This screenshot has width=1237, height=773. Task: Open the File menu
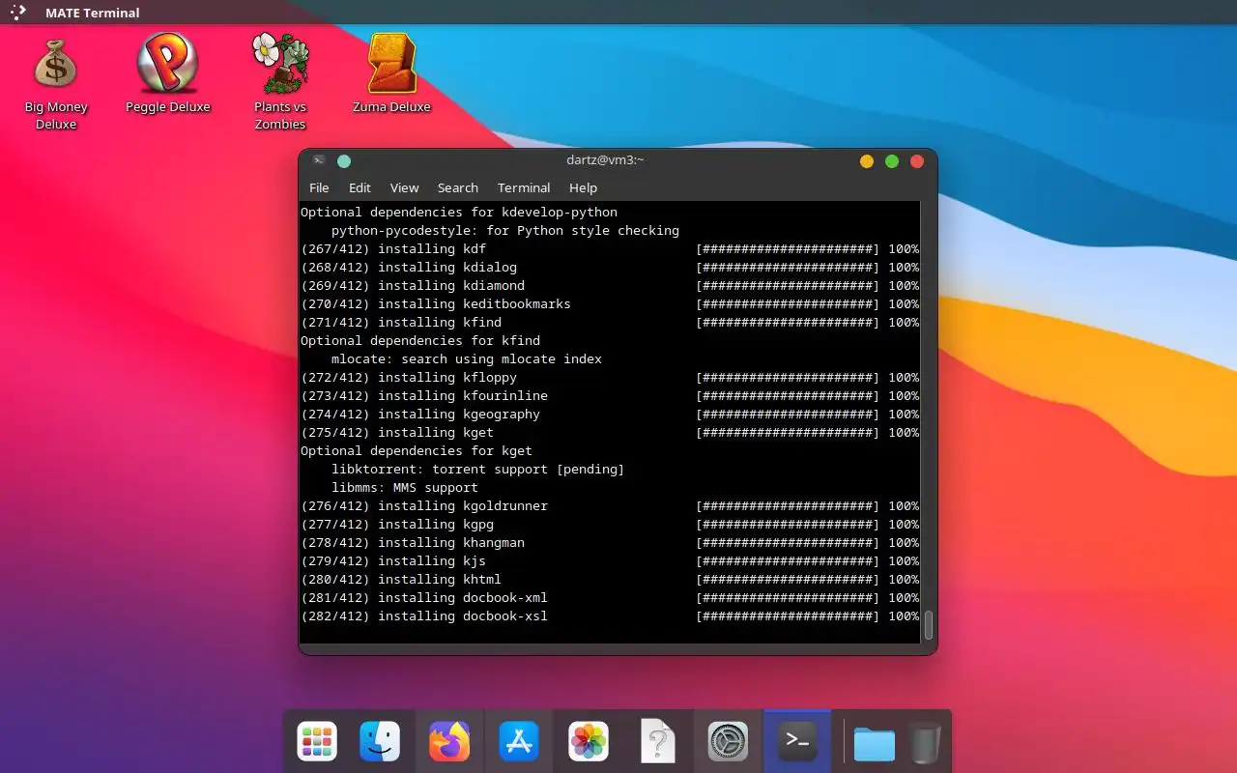pos(319,187)
